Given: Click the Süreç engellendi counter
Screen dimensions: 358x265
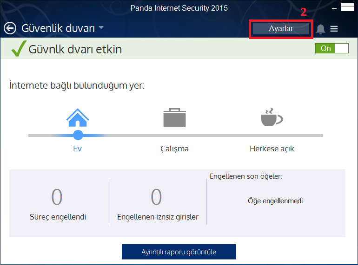Looking at the screenshot, I should tap(57, 197).
